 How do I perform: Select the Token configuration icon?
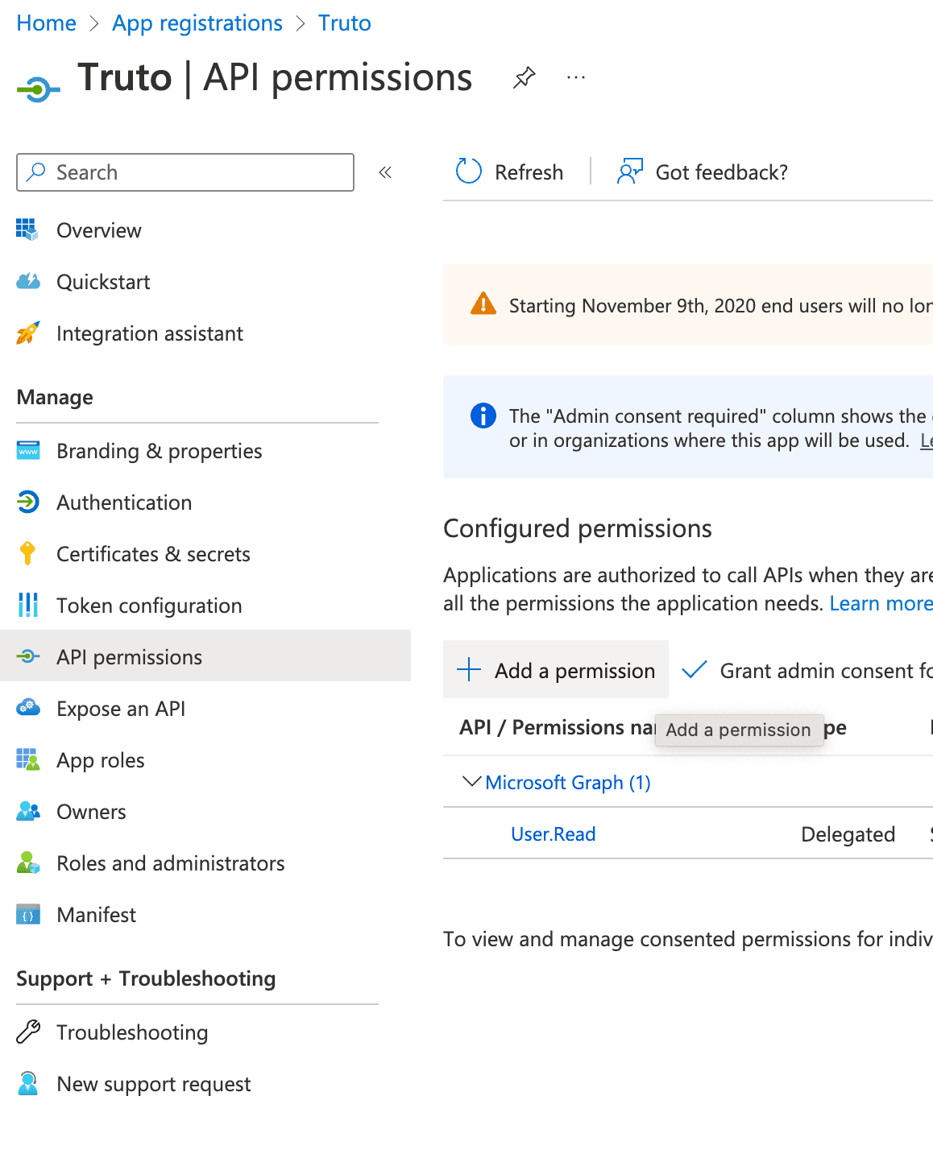pyautogui.click(x=27, y=605)
